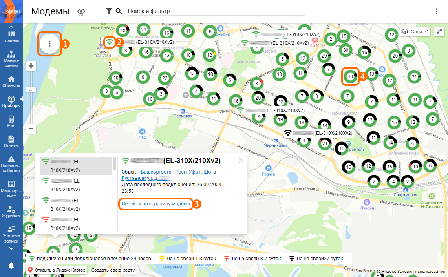Click the yellow wifi legend icon
Image resolution: width=448 pixels, height=277 pixels.
pyautogui.click(x=162, y=259)
